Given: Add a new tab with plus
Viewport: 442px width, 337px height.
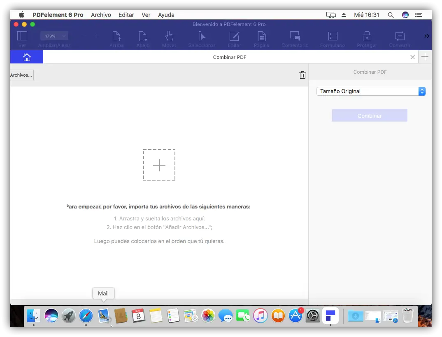Looking at the screenshot, I should (x=425, y=56).
